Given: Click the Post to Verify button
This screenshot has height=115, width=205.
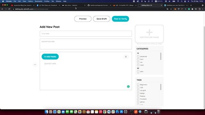Looking at the screenshot, I should pyautogui.click(x=120, y=19).
